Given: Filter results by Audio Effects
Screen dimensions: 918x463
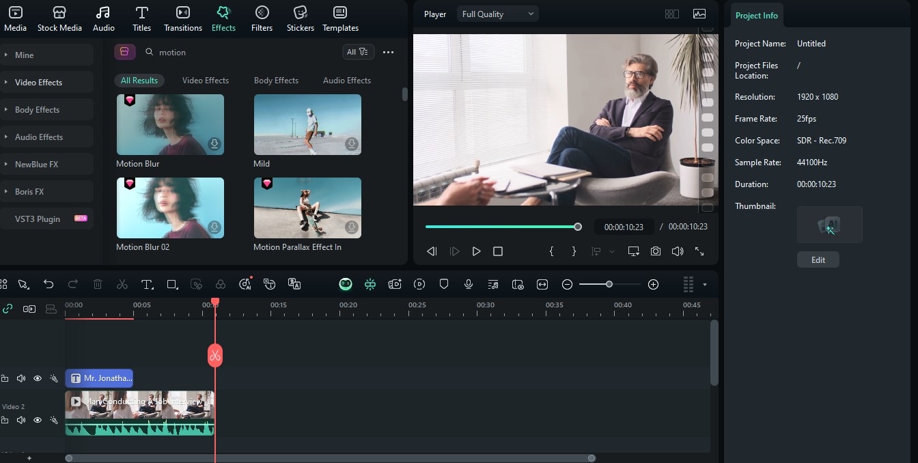Looking at the screenshot, I should (347, 80).
